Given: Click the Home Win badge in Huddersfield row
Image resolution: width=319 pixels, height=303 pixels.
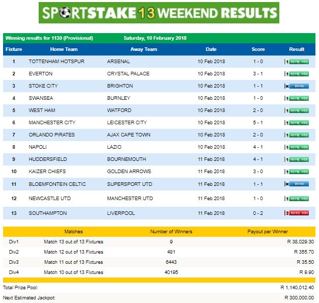Looking at the screenshot, I should coord(297,159).
